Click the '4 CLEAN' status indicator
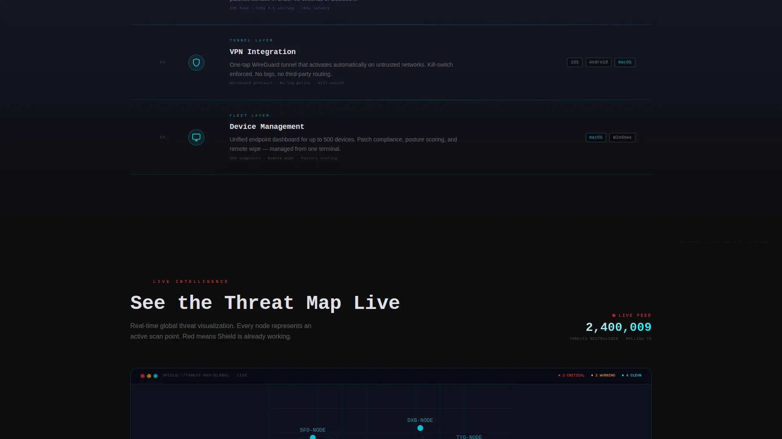 (x=632, y=375)
